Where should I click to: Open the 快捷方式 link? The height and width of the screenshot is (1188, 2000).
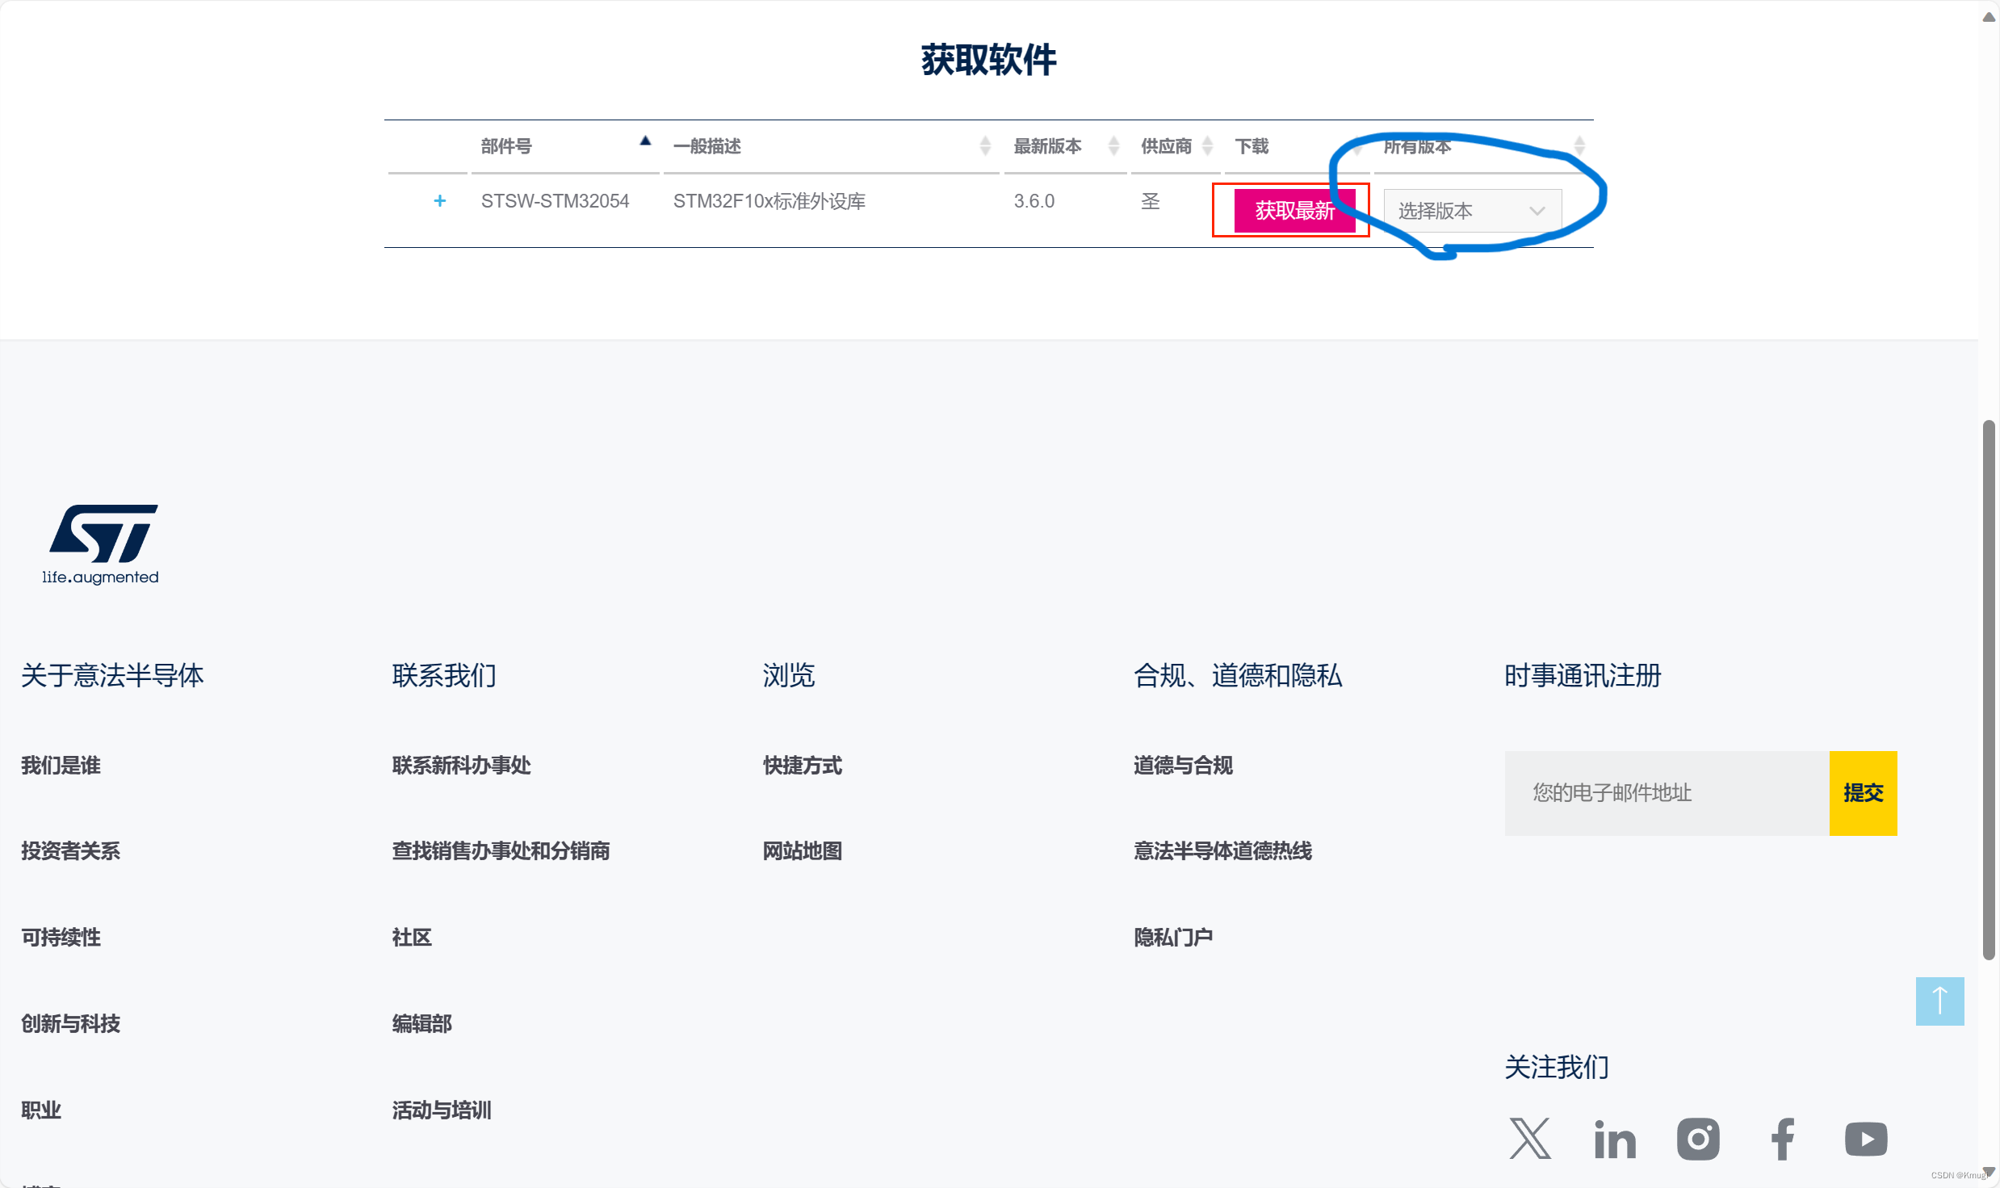point(803,766)
